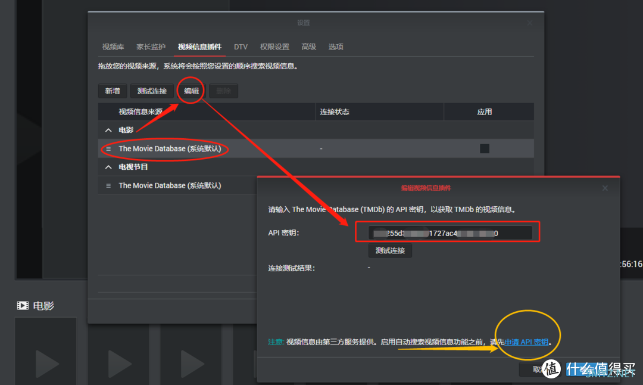Click the 编辑 button
The height and width of the screenshot is (385, 643).
[x=191, y=91]
